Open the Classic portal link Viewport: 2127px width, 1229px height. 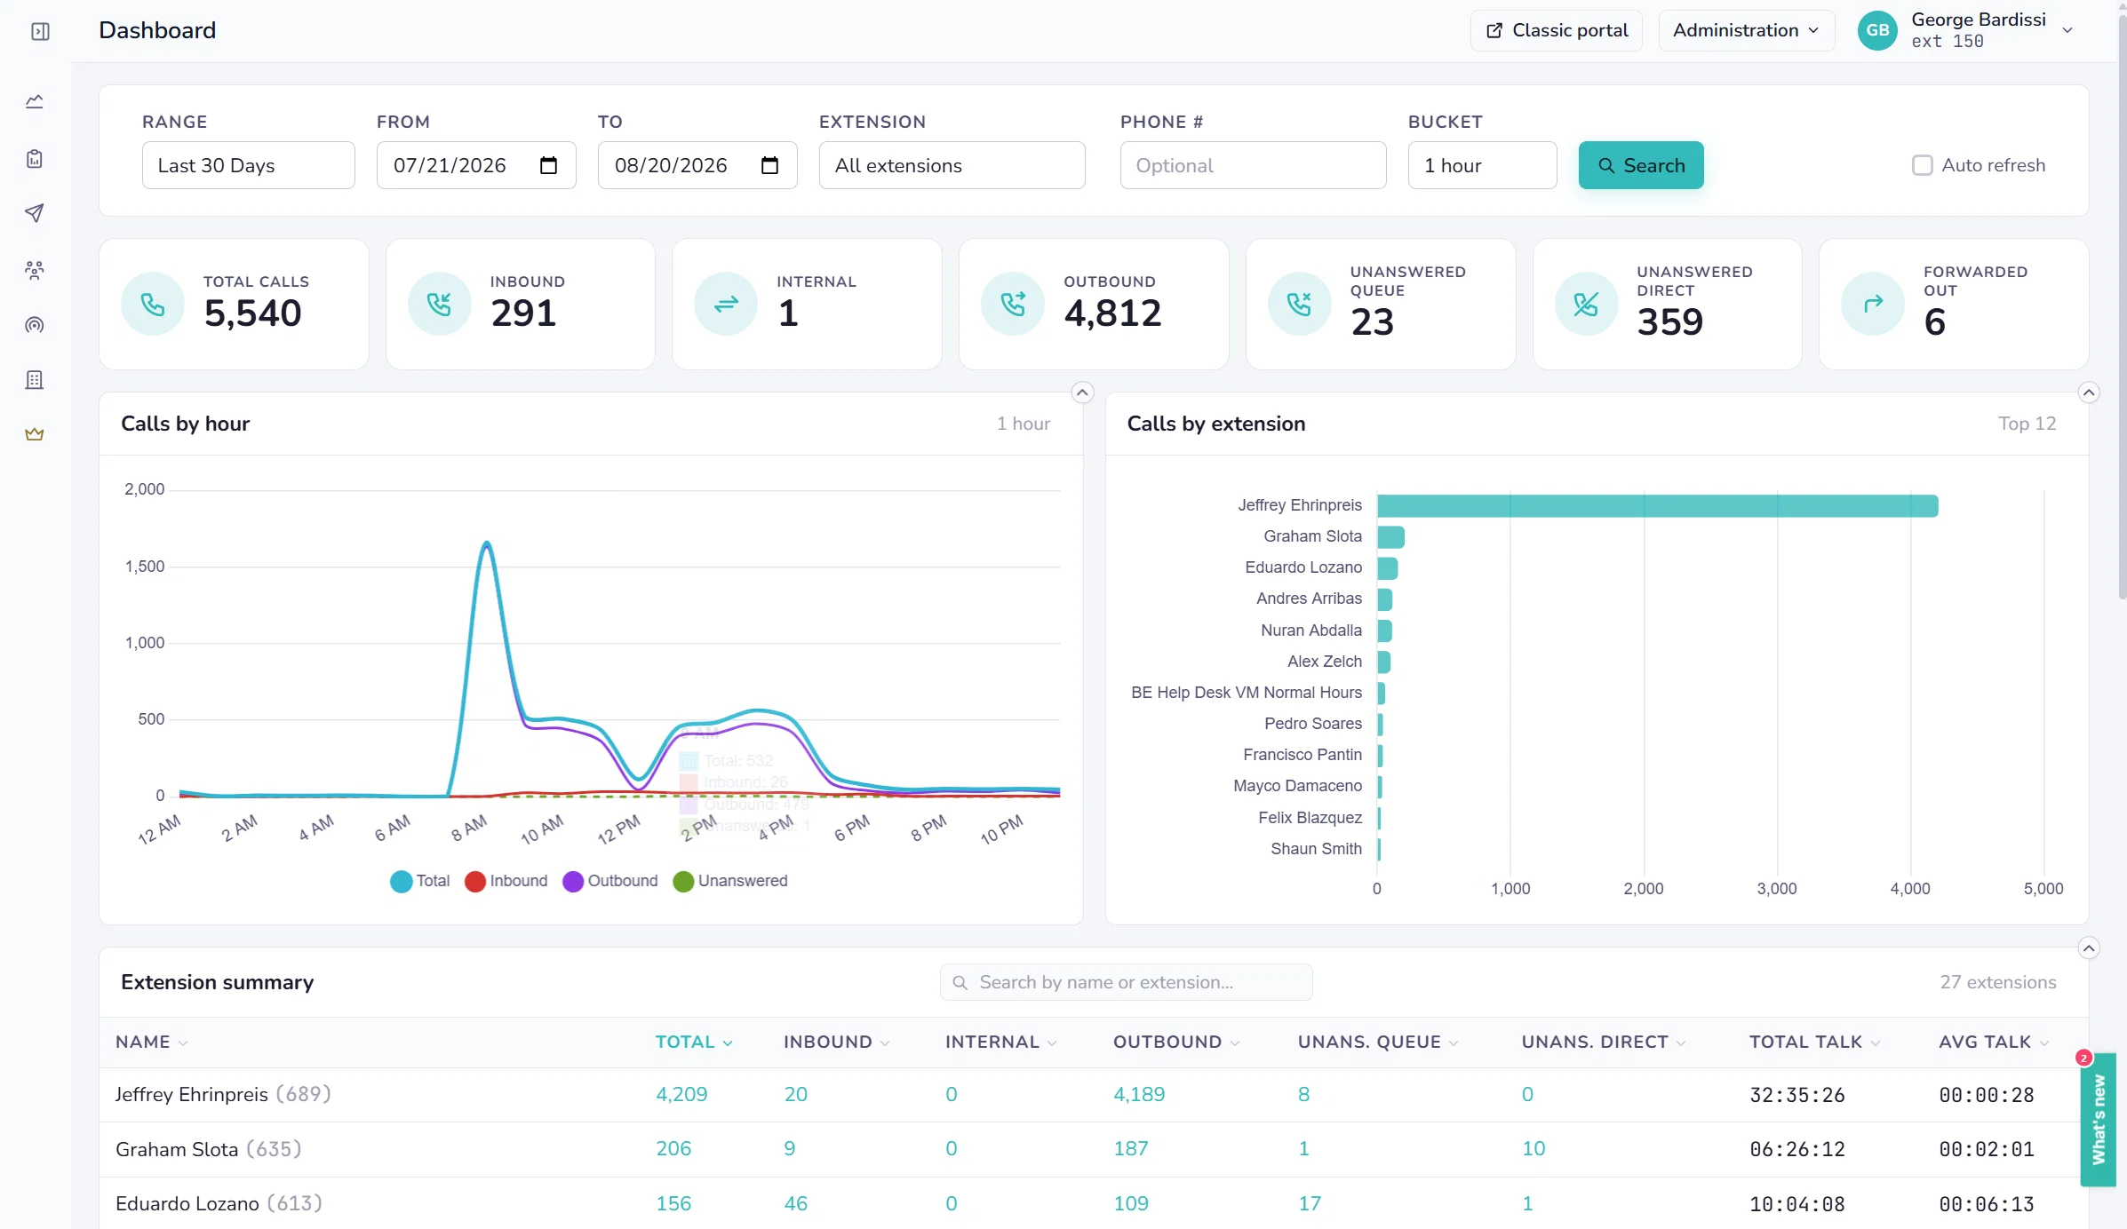pyautogui.click(x=1557, y=30)
